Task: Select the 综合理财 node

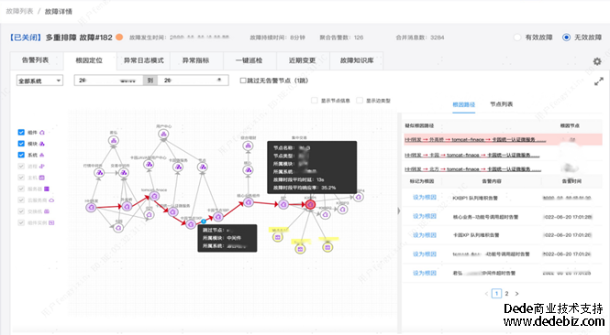Action: (x=248, y=146)
